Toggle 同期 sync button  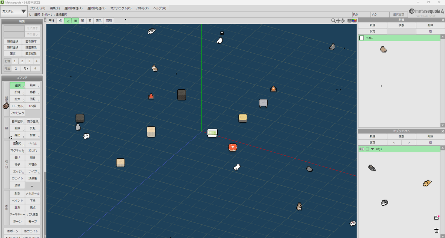108,21
